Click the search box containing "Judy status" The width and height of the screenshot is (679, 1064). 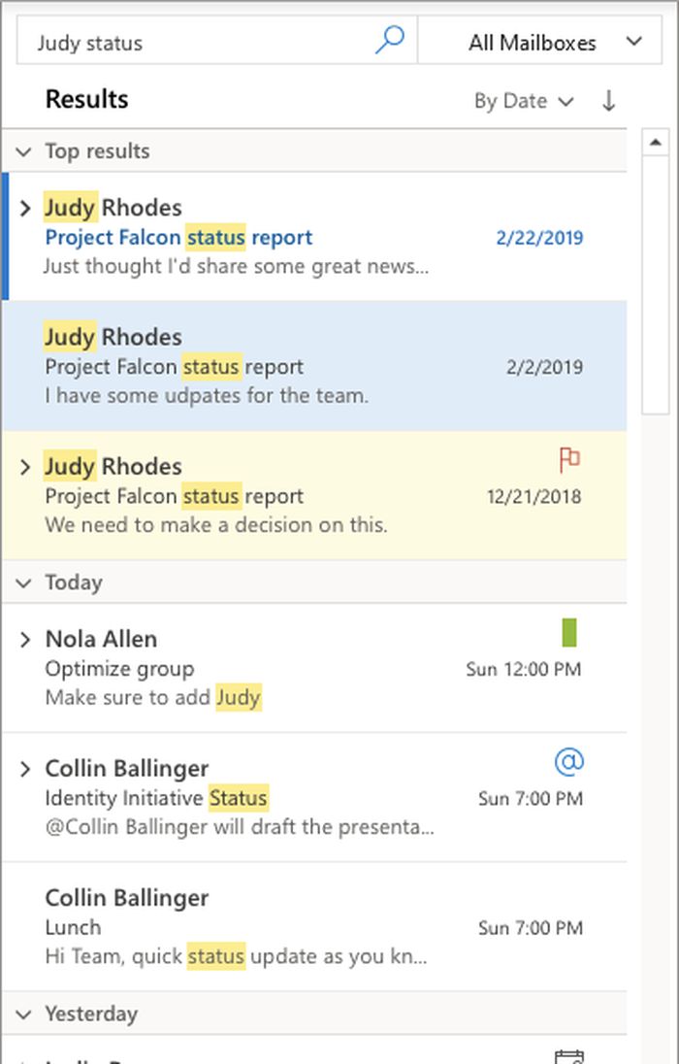click(x=194, y=43)
